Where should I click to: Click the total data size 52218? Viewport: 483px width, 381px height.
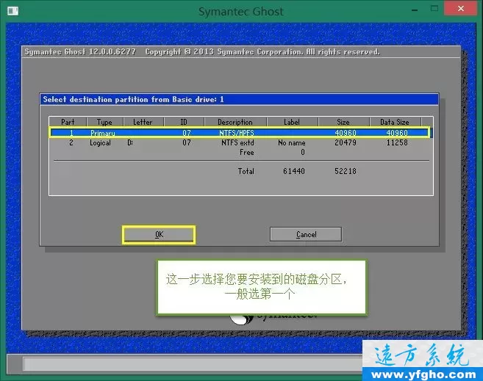[346, 171]
